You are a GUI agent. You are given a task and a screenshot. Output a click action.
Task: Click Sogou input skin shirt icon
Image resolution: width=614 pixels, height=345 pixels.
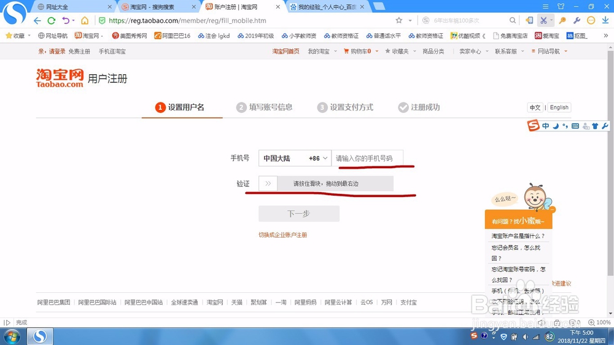coord(595,126)
